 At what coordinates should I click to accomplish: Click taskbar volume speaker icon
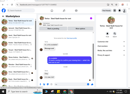(110, 91)
